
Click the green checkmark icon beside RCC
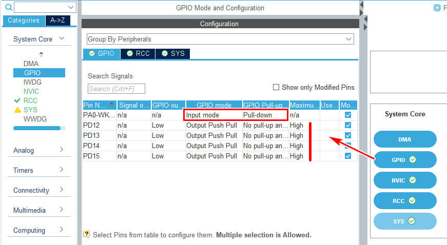pos(17,100)
